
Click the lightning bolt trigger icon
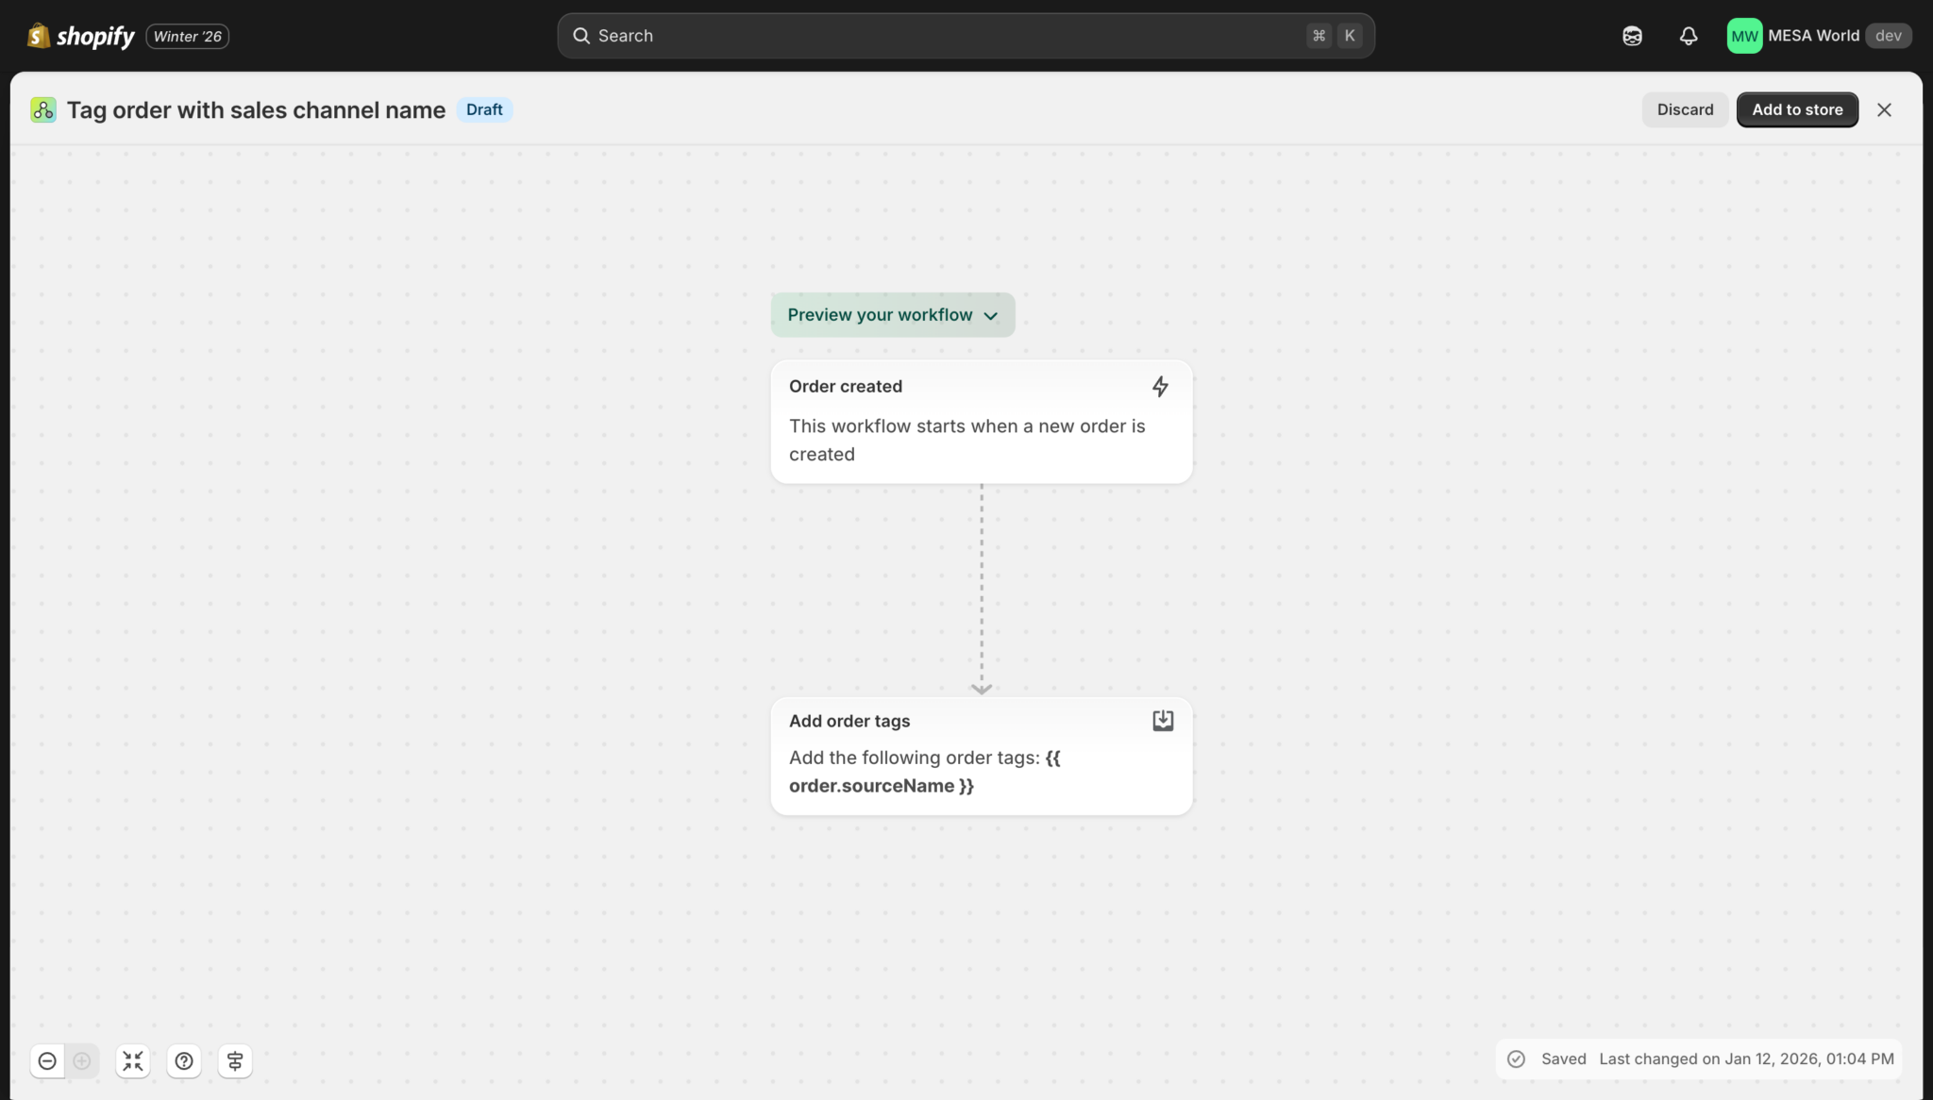pos(1160,386)
